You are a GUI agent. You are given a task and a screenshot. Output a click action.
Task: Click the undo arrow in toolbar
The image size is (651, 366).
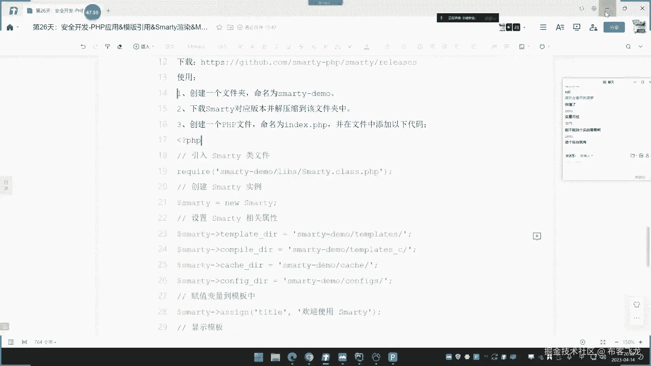click(x=83, y=46)
